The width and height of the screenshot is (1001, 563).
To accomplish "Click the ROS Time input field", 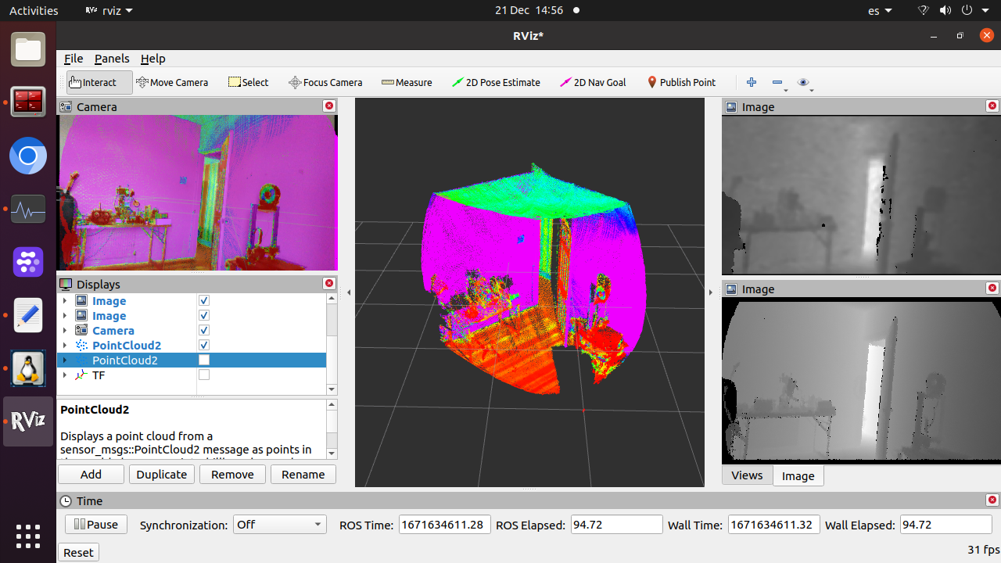I will [444, 525].
